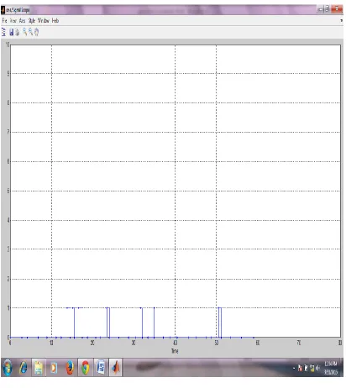Open the Help menu
Viewport: 346px width, 388px height.
(55, 20)
